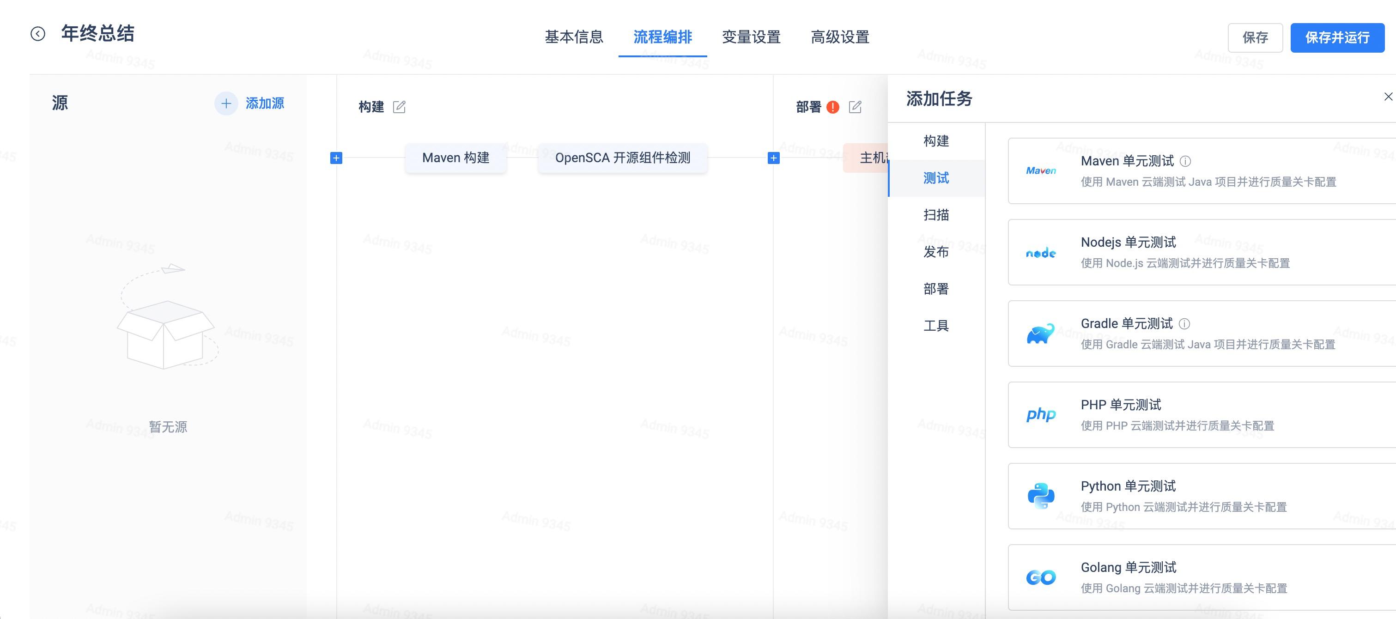Select the Maven 单元测试 task icon

point(1041,170)
